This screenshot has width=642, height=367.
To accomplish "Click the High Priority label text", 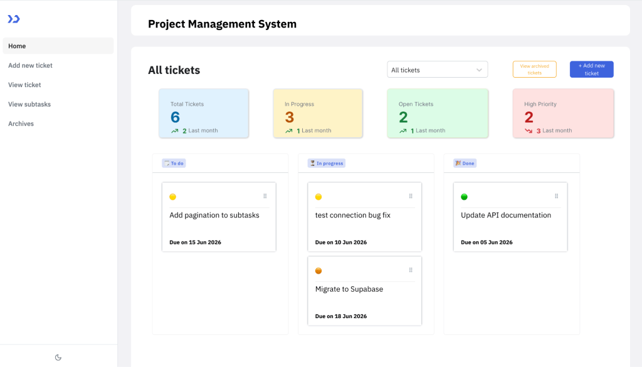I will click(x=540, y=104).
